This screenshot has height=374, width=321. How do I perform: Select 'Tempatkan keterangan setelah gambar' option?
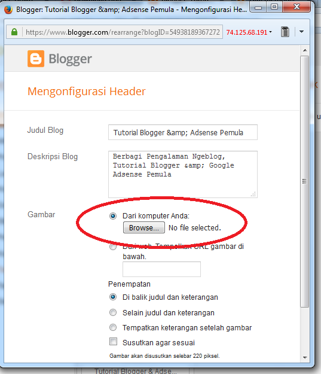click(113, 327)
